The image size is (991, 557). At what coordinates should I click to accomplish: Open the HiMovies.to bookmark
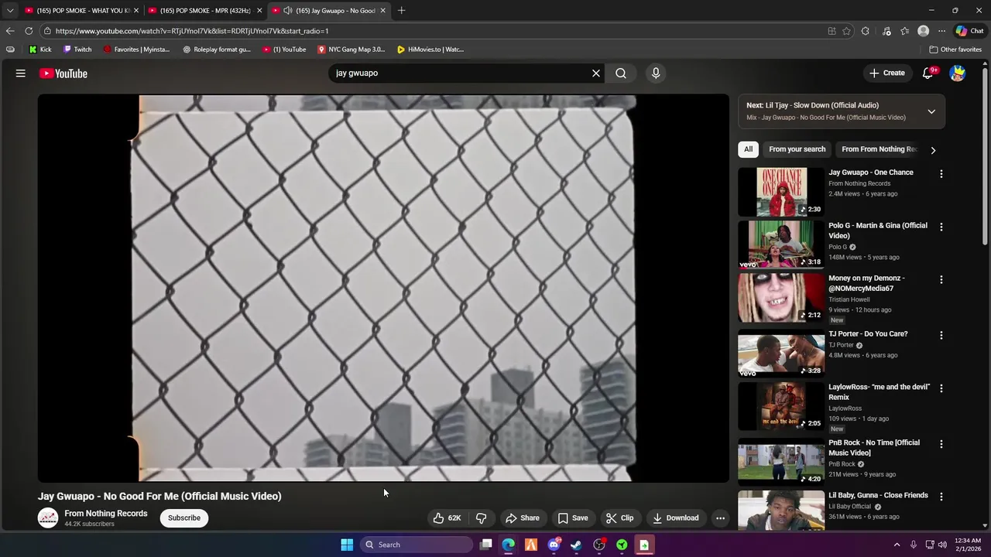pos(430,50)
